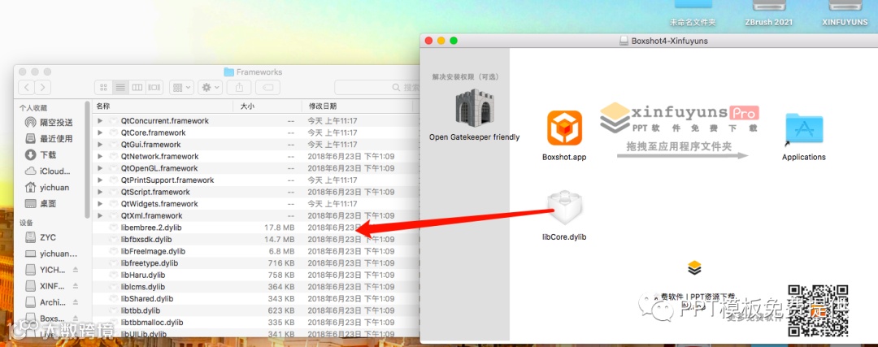
Task: Click the Frameworks title folder icon
Action: (228, 72)
